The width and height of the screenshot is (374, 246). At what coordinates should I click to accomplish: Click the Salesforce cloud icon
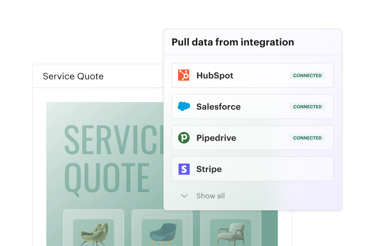[x=184, y=106]
